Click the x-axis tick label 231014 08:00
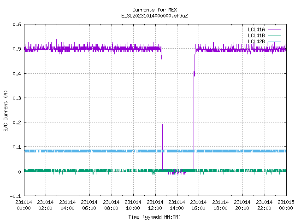 point(111,205)
